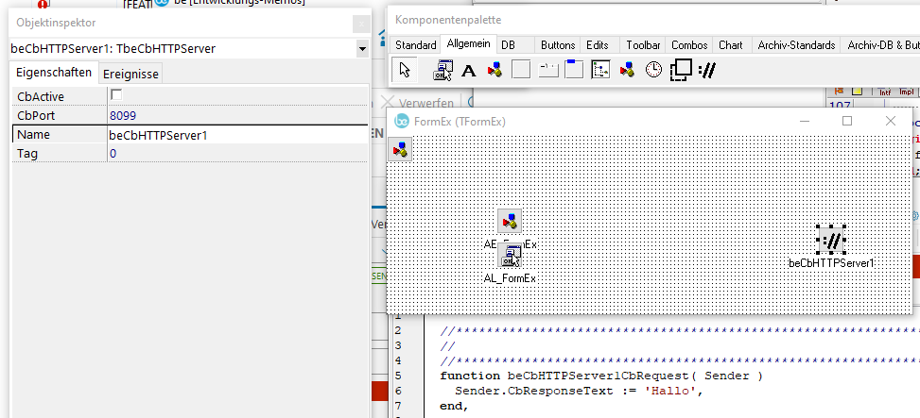The height and width of the screenshot is (418, 920).
Task: Select the tree view component in palette
Action: (600, 70)
